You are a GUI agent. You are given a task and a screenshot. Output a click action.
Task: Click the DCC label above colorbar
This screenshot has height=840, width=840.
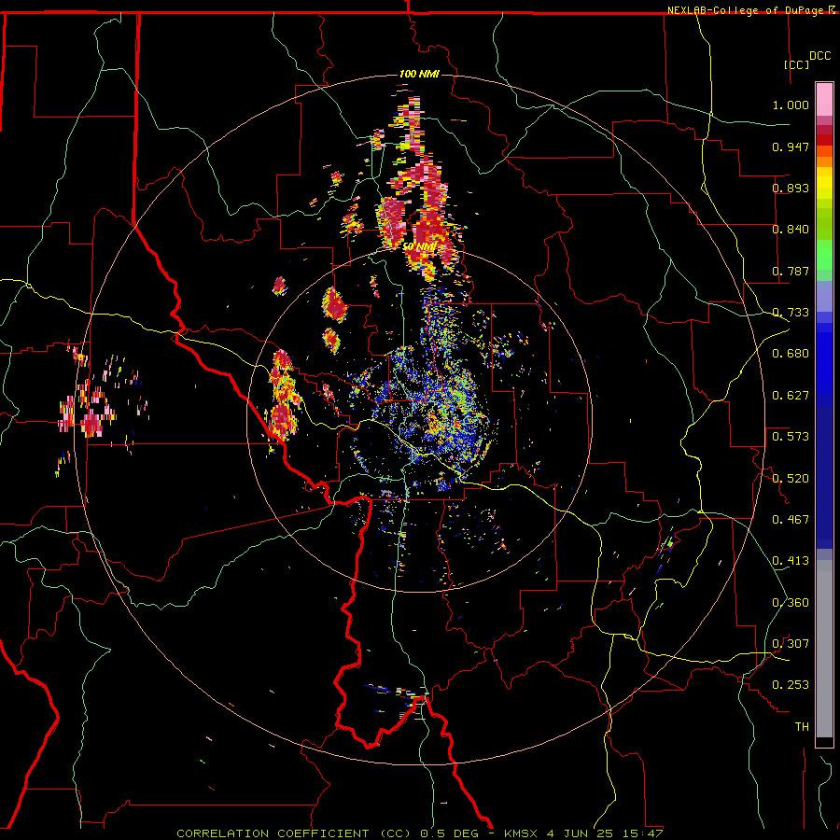pos(820,55)
